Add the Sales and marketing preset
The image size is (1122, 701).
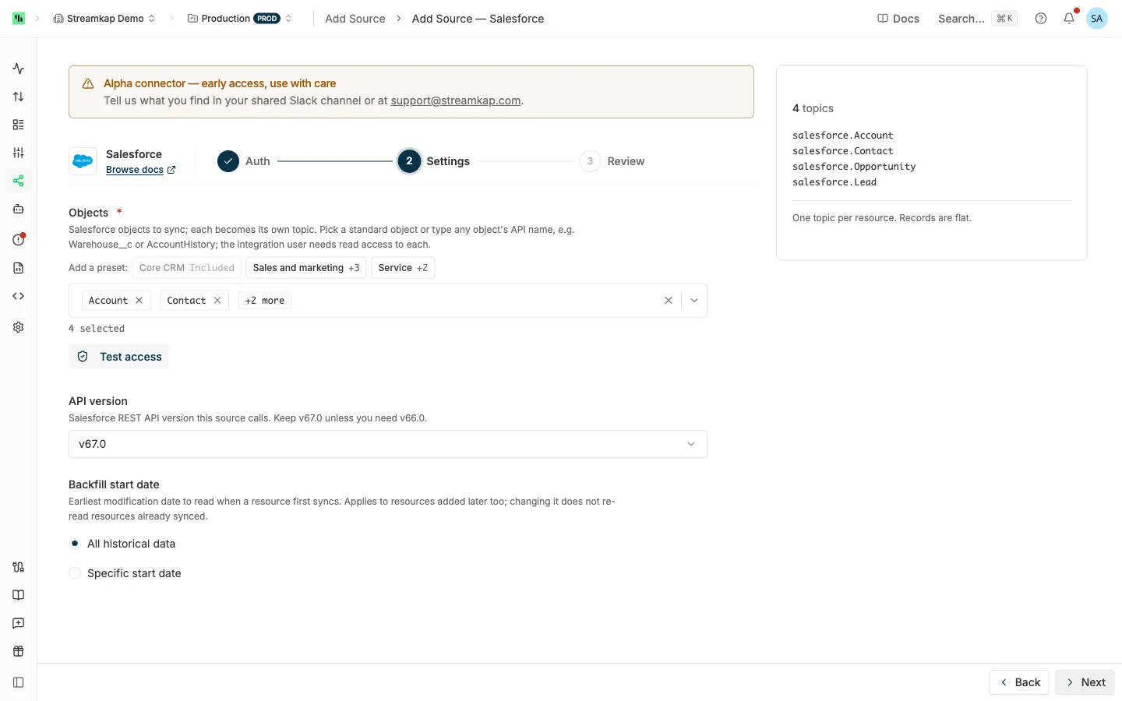306,268
